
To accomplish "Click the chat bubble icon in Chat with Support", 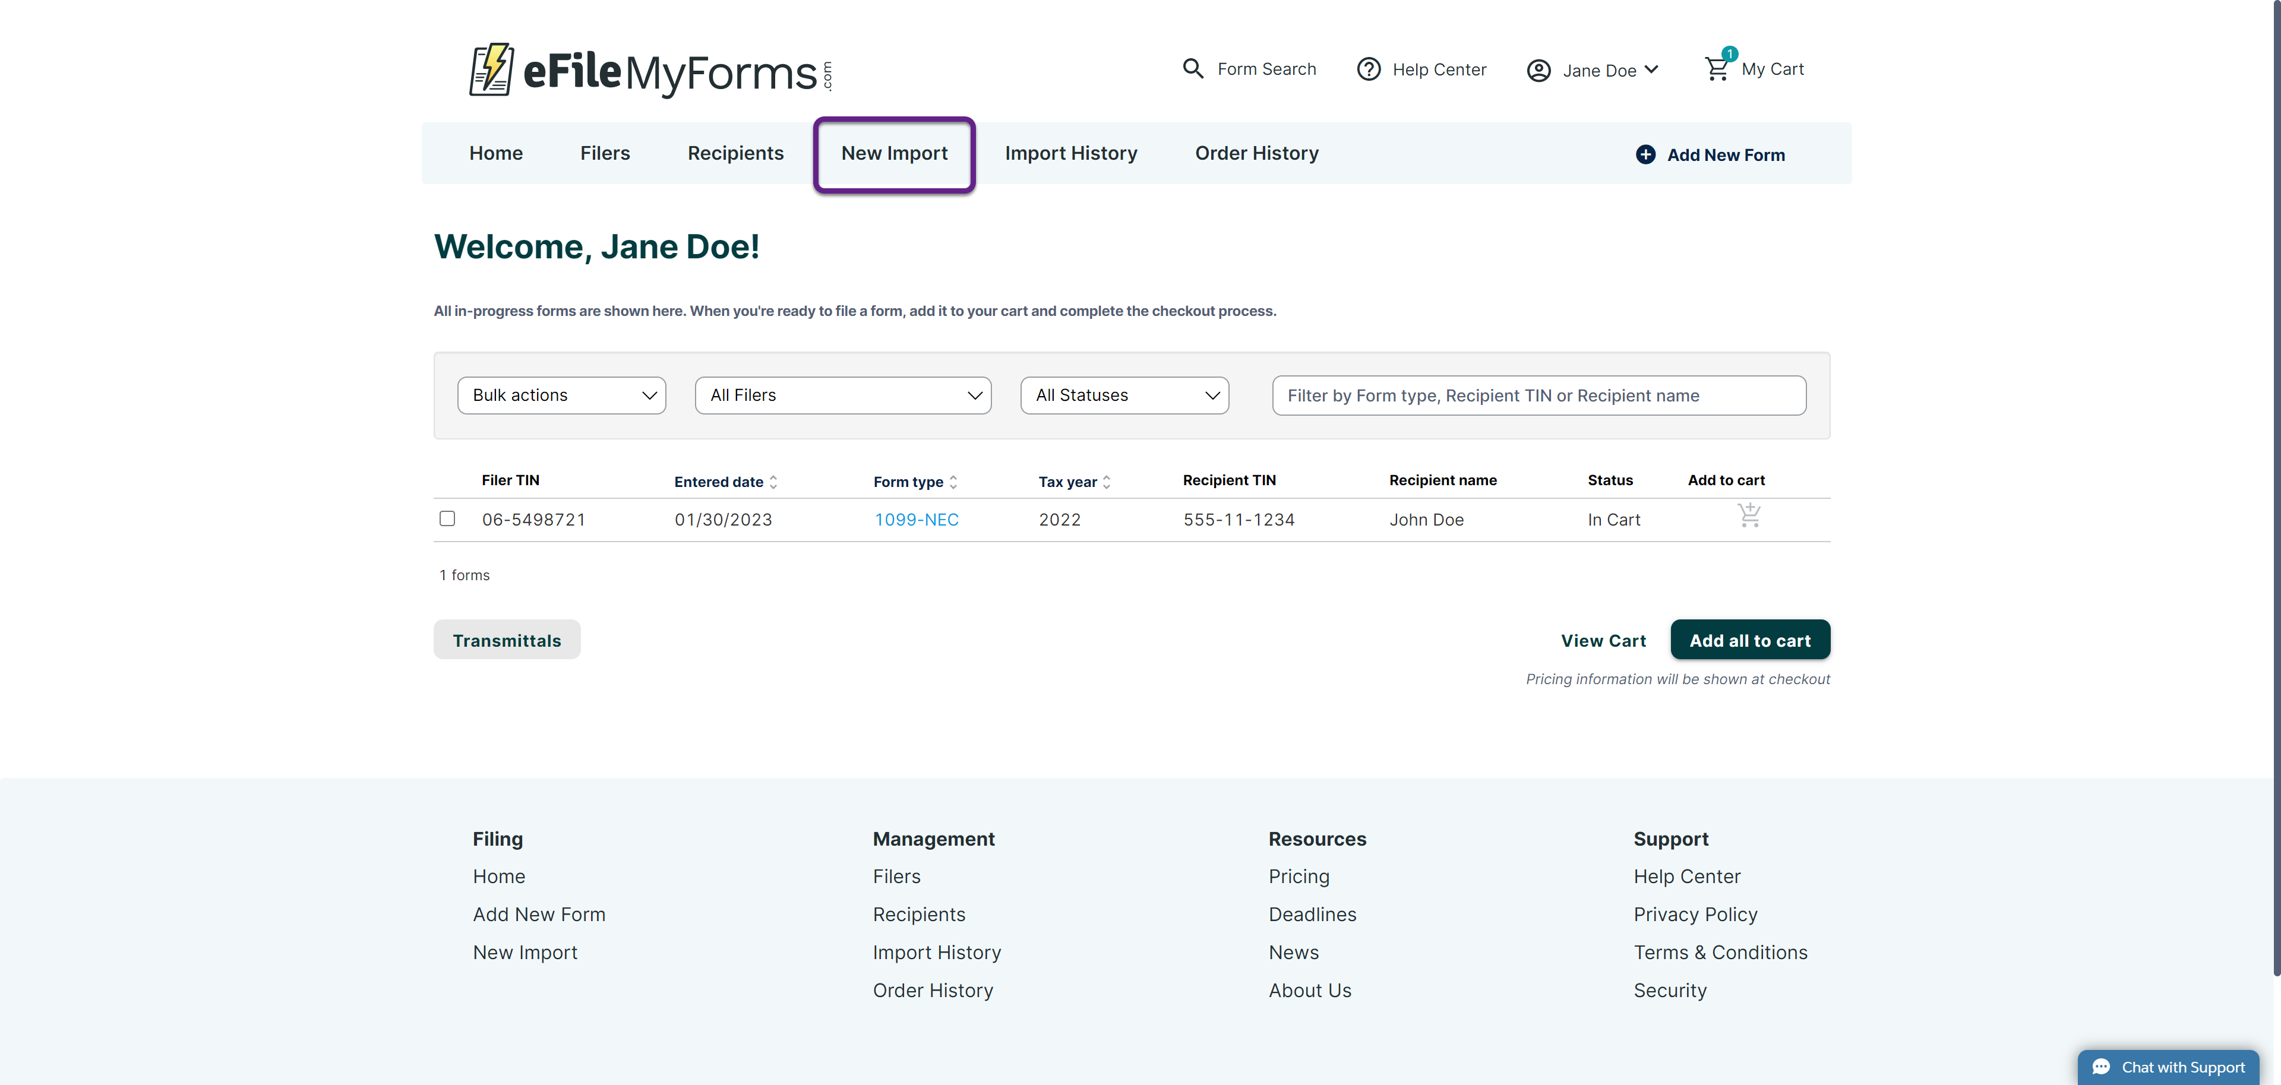I will (x=2100, y=1067).
